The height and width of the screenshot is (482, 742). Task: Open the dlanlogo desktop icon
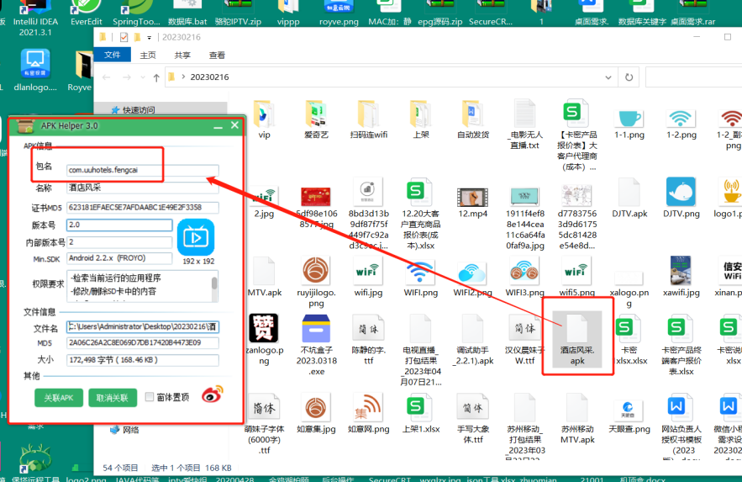[x=35, y=70]
